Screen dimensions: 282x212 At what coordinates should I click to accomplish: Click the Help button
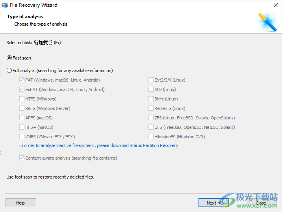pos(20,203)
